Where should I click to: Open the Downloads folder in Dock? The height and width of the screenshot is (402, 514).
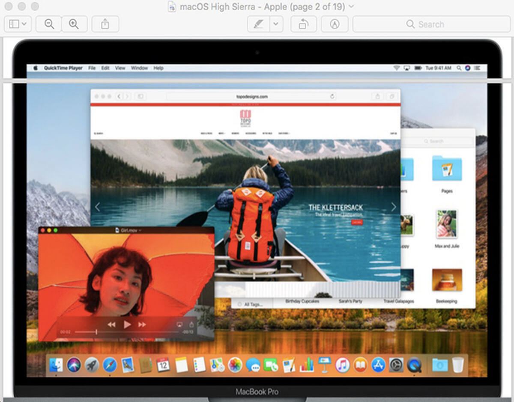pyautogui.click(x=439, y=365)
